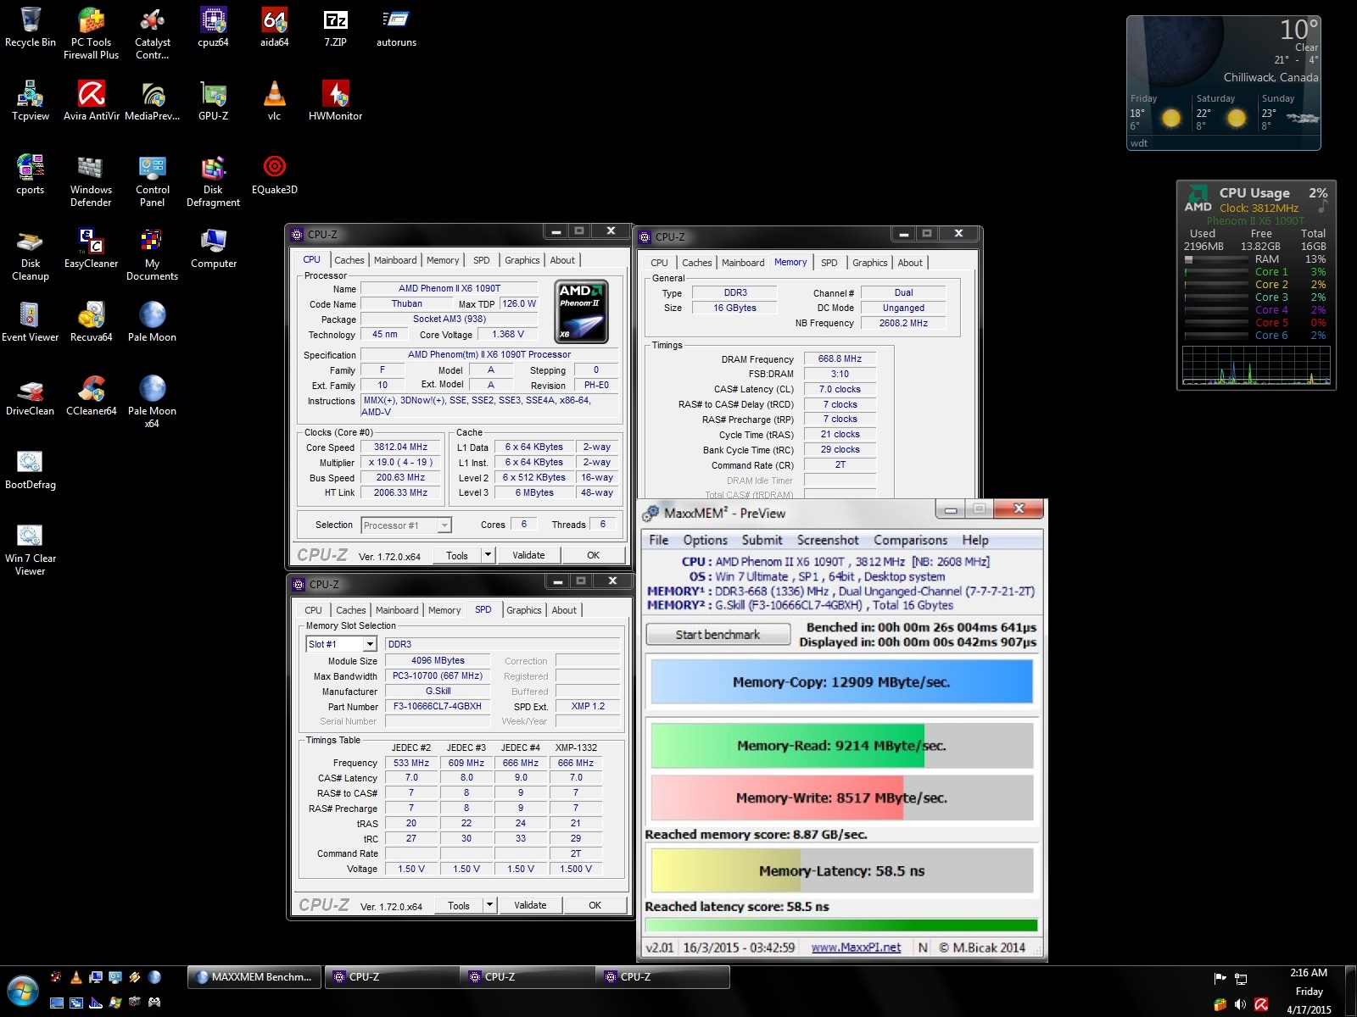Open the Slot #1 memory slot dropdown

point(369,644)
